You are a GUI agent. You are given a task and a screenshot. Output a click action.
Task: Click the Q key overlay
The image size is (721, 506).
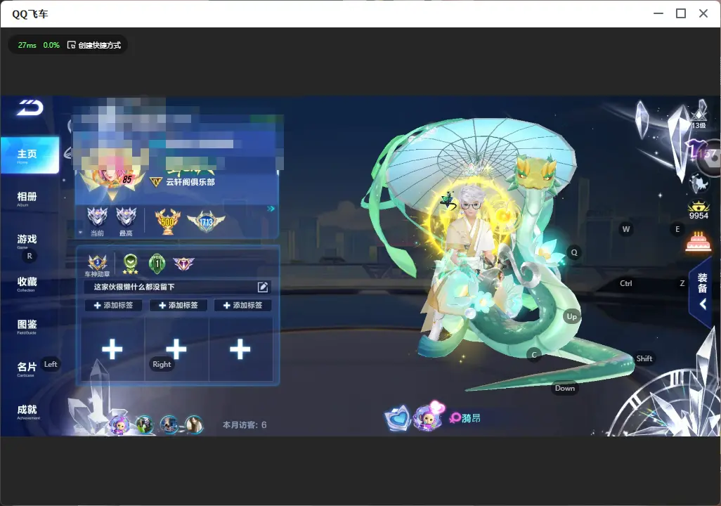(x=574, y=252)
